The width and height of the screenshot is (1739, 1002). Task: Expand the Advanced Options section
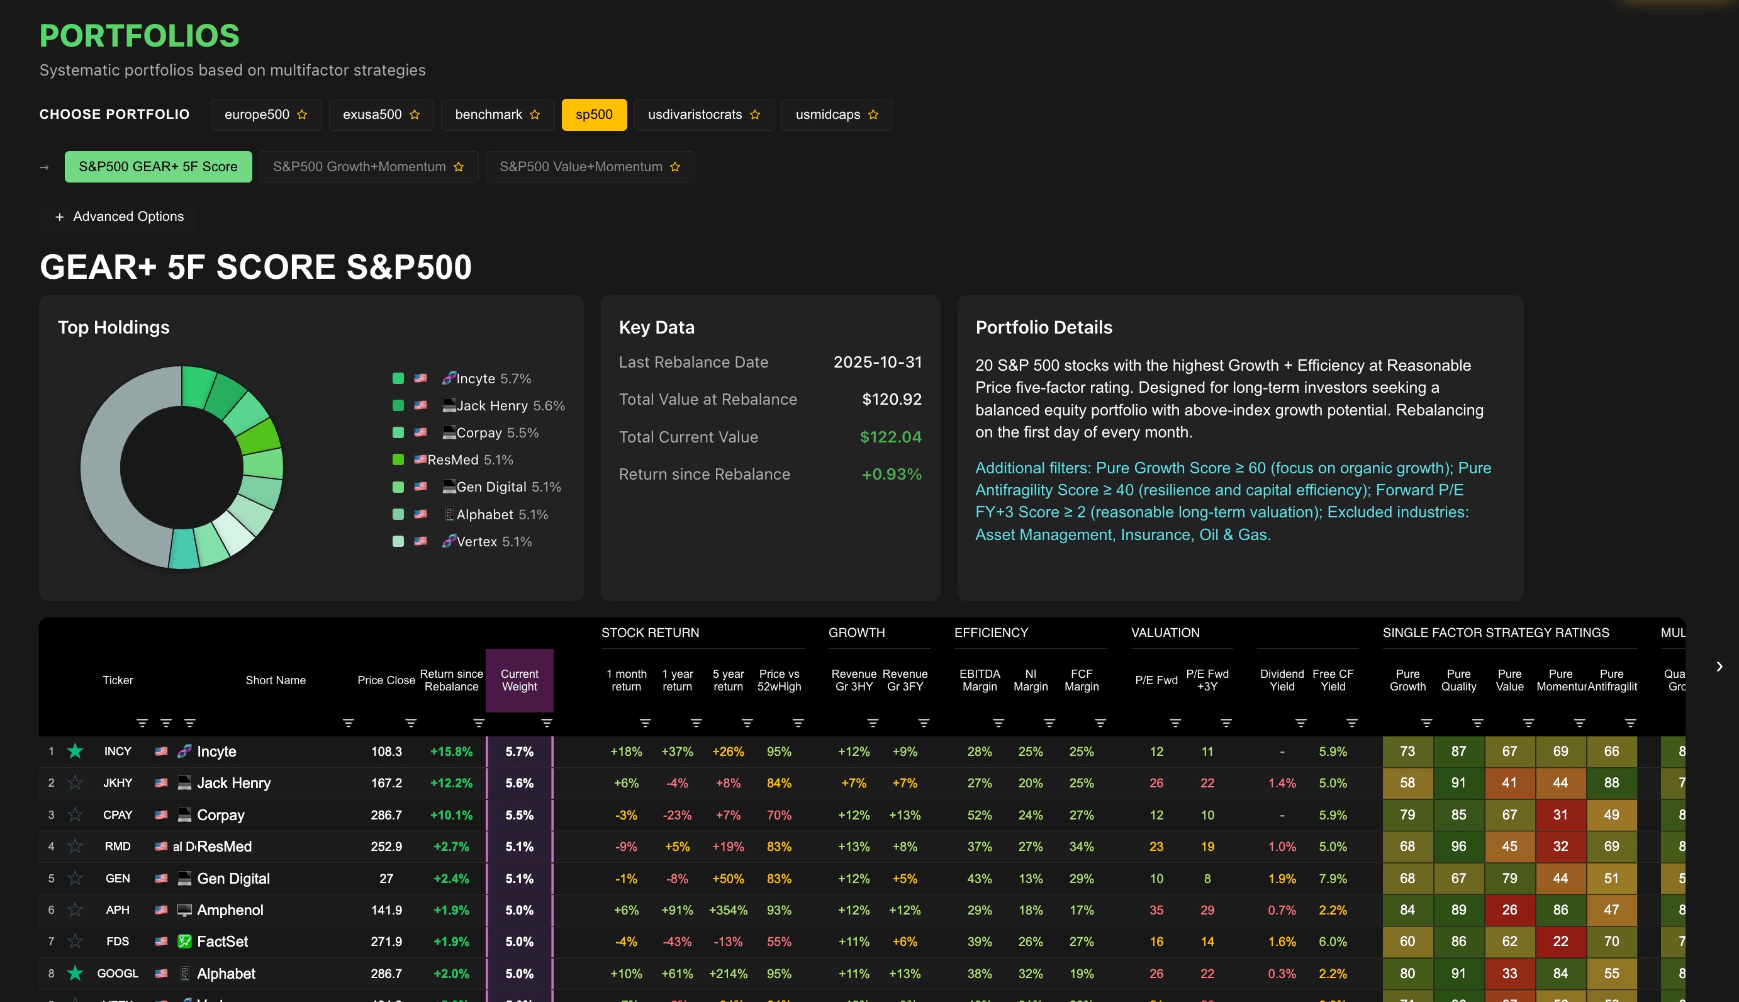(x=118, y=216)
